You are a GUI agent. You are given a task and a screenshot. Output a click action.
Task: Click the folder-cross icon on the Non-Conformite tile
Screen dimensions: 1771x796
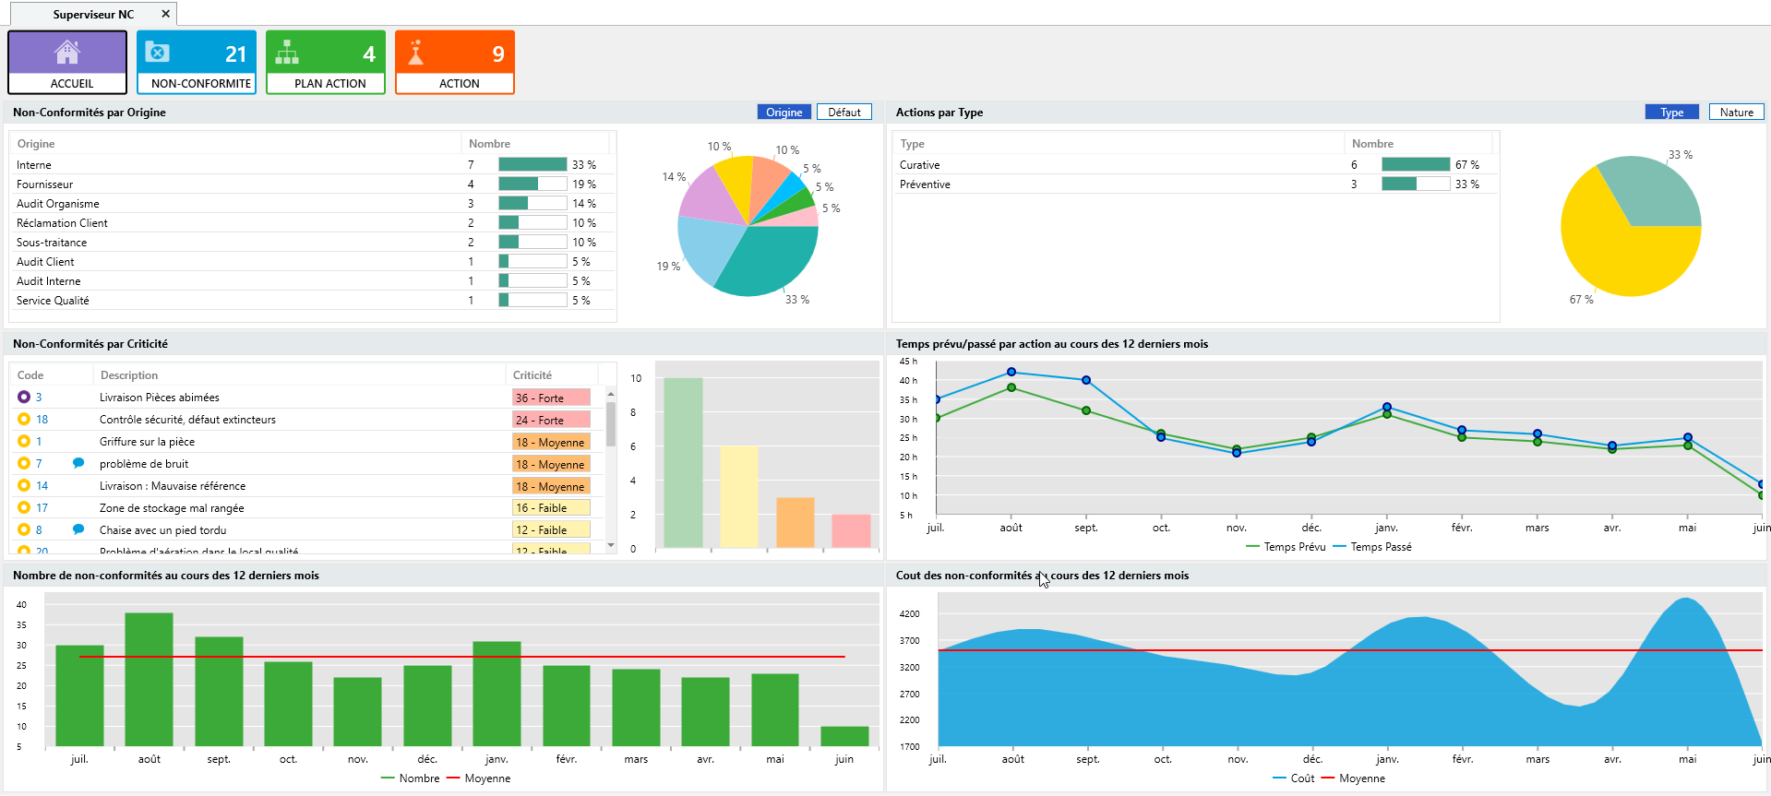coord(158,53)
